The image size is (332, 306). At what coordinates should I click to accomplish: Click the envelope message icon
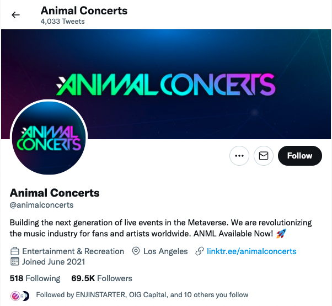pyautogui.click(x=264, y=156)
